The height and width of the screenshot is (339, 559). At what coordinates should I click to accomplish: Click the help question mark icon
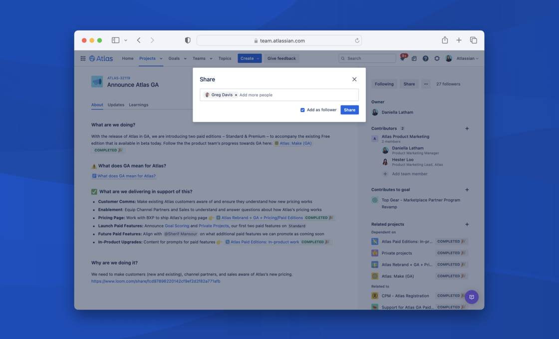point(425,58)
